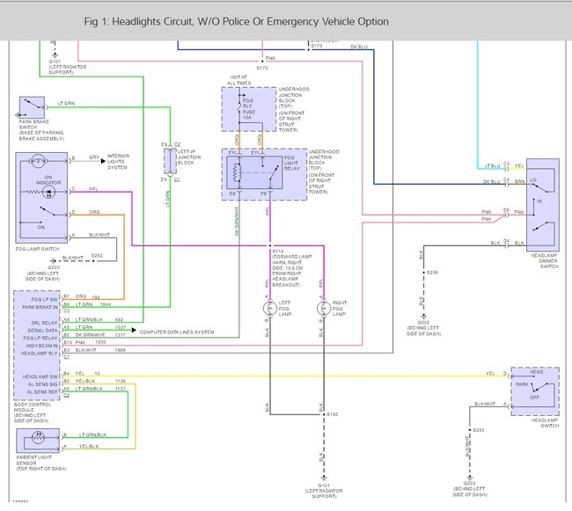
Task: Click the Left IP Junction Block connector symbol
Action: point(170,161)
